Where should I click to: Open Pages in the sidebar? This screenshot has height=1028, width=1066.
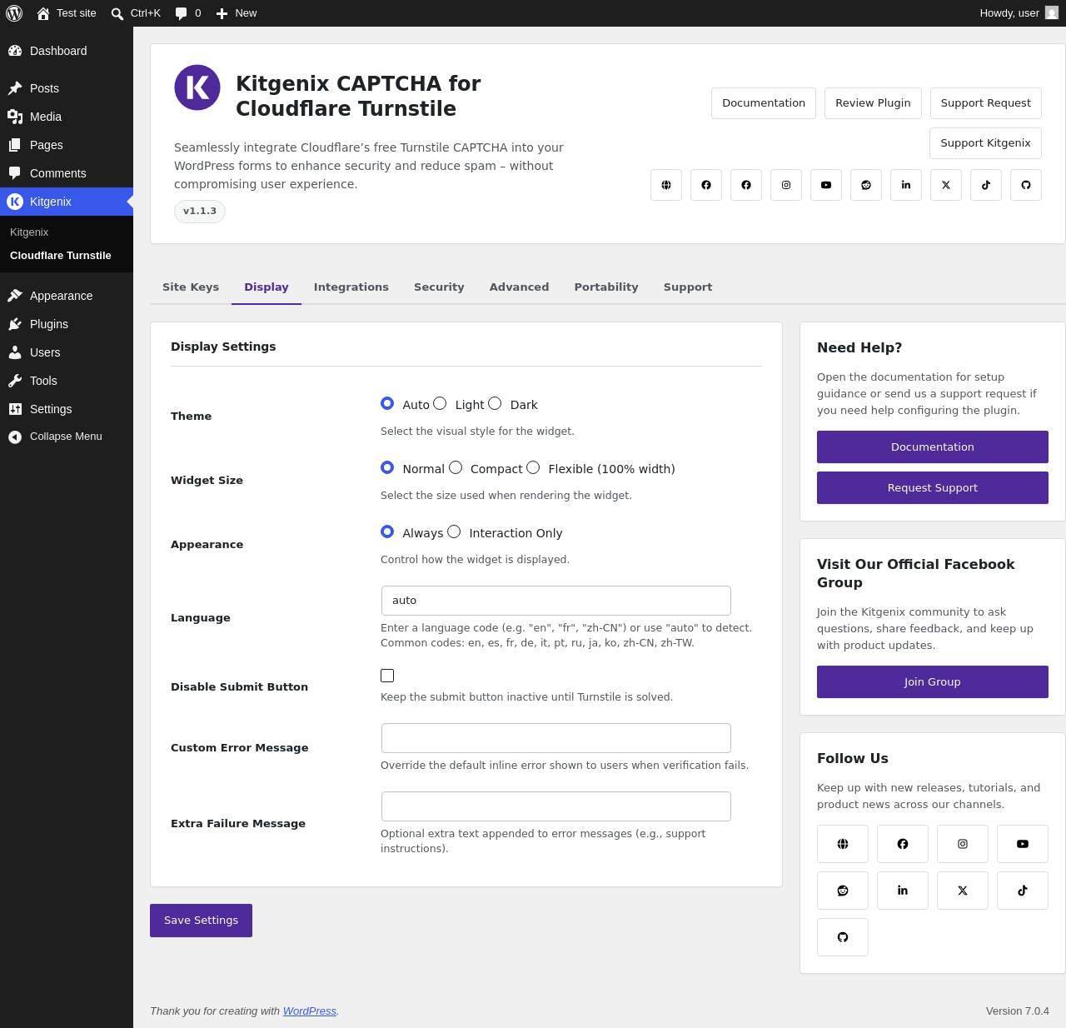coord(67,145)
